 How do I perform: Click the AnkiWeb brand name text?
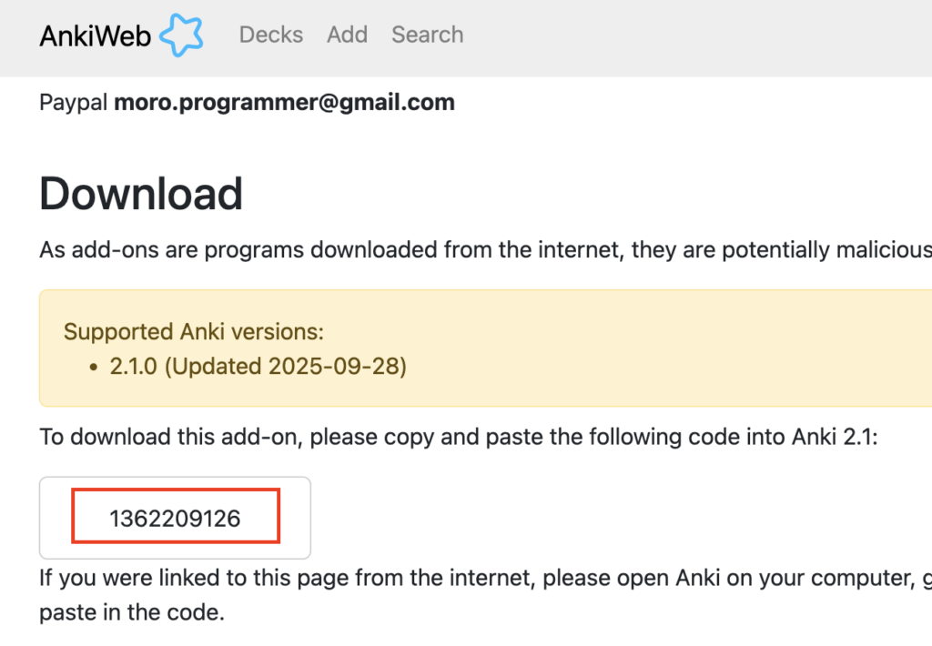pyautogui.click(x=96, y=35)
